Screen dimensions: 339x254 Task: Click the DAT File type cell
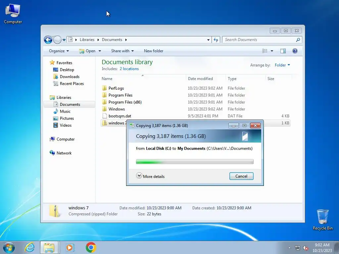point(235,116)
